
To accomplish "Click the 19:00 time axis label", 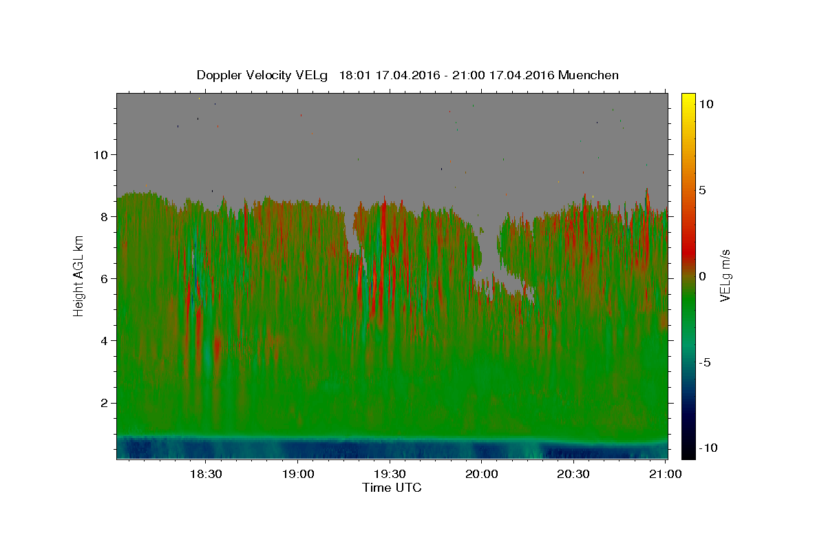I will tap(297, 474).
